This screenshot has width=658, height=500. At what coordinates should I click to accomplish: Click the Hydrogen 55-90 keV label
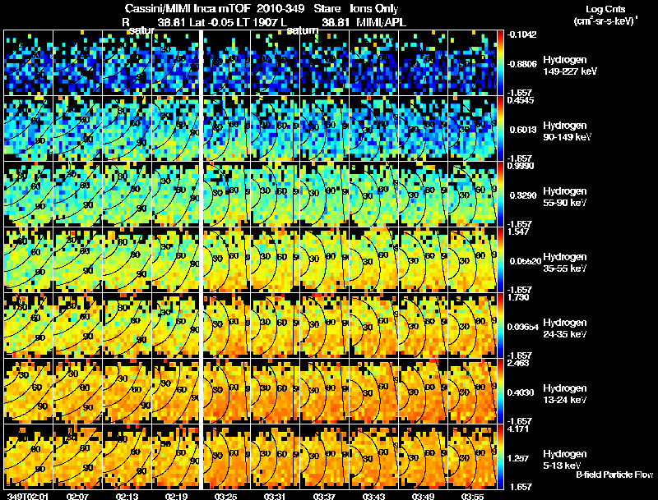tap(565, 197)
